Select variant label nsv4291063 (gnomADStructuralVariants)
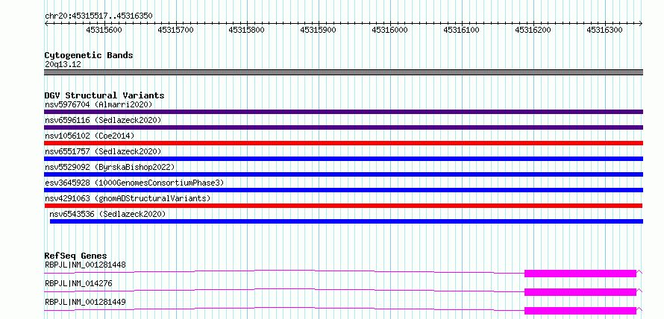This screenshot has width=664, height=319. [128, 198]
